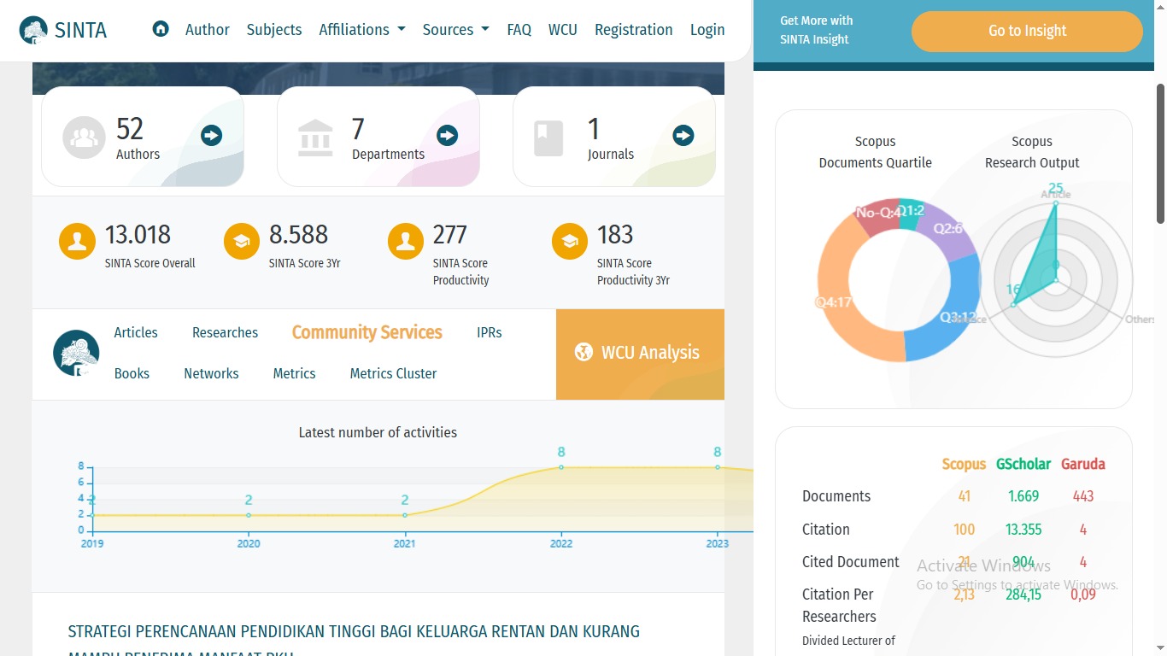Open the Author menu item
The width and height of the screenshot is (1167, 656).
(208, 29)
